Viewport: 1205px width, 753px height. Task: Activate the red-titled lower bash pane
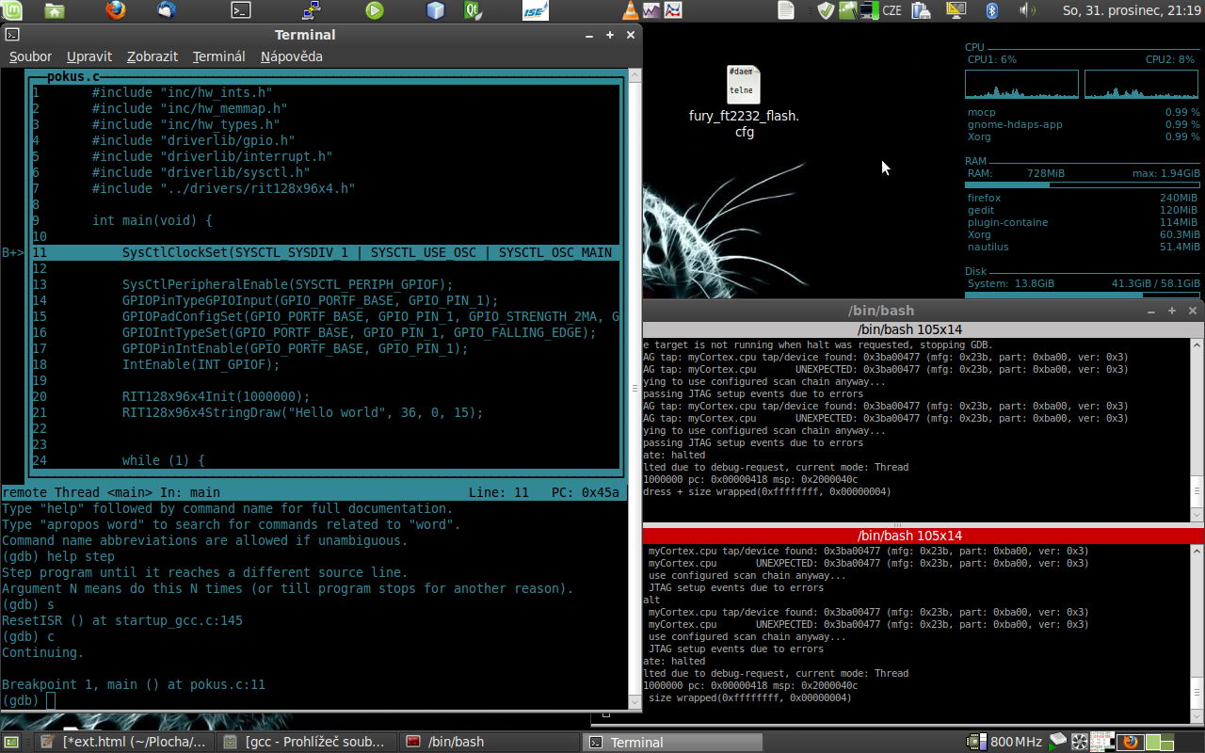tap(923, 536)
